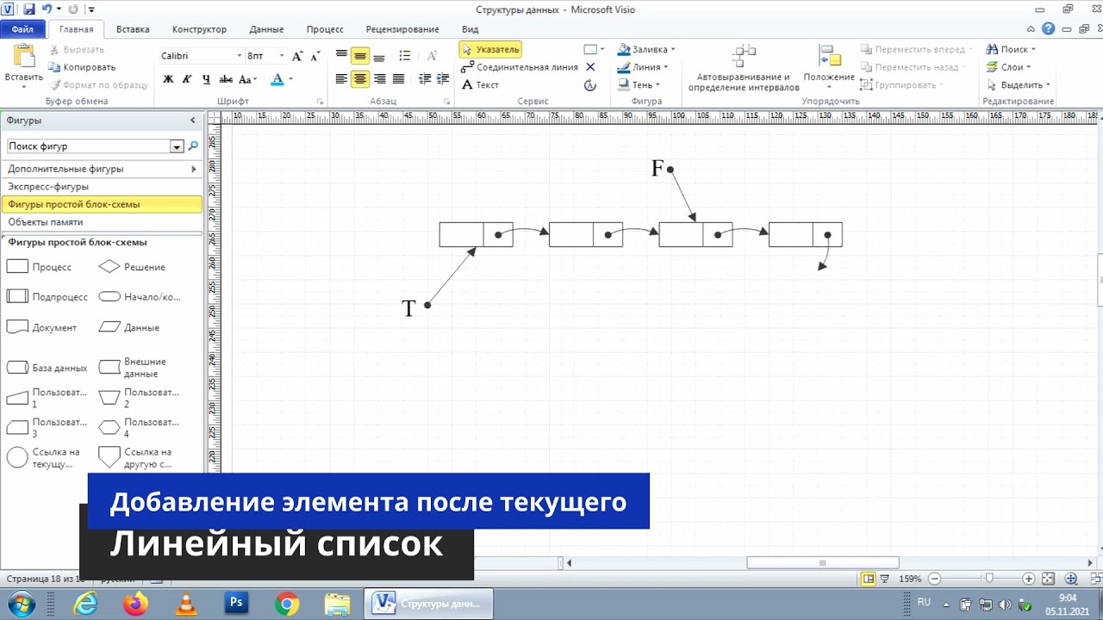Center text horizontally
This screenshot has height=620, width=1103.
(x=360, y=79)
